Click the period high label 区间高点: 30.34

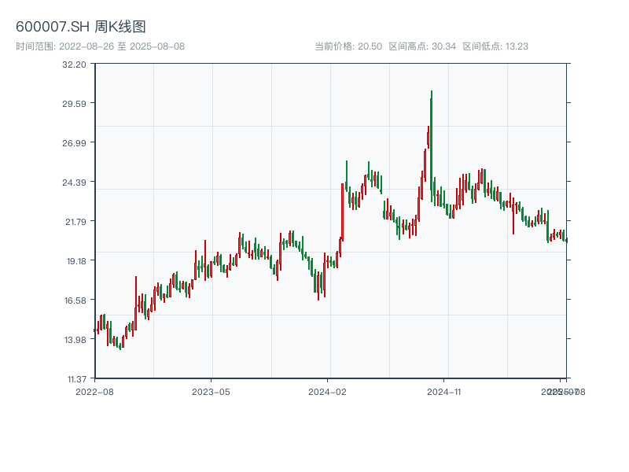coord(422,46)
